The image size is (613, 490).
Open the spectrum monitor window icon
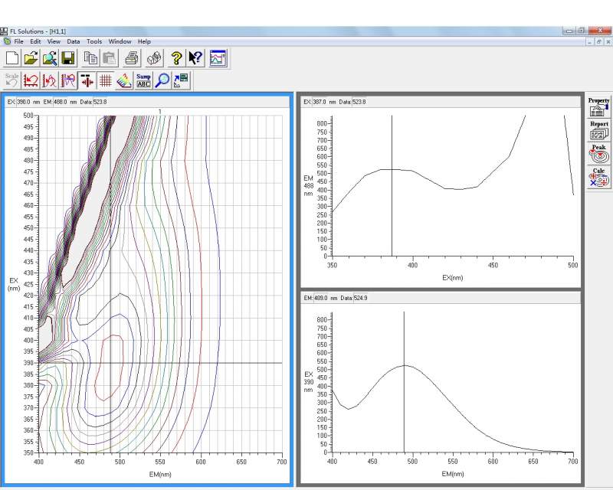click(218, 58)
